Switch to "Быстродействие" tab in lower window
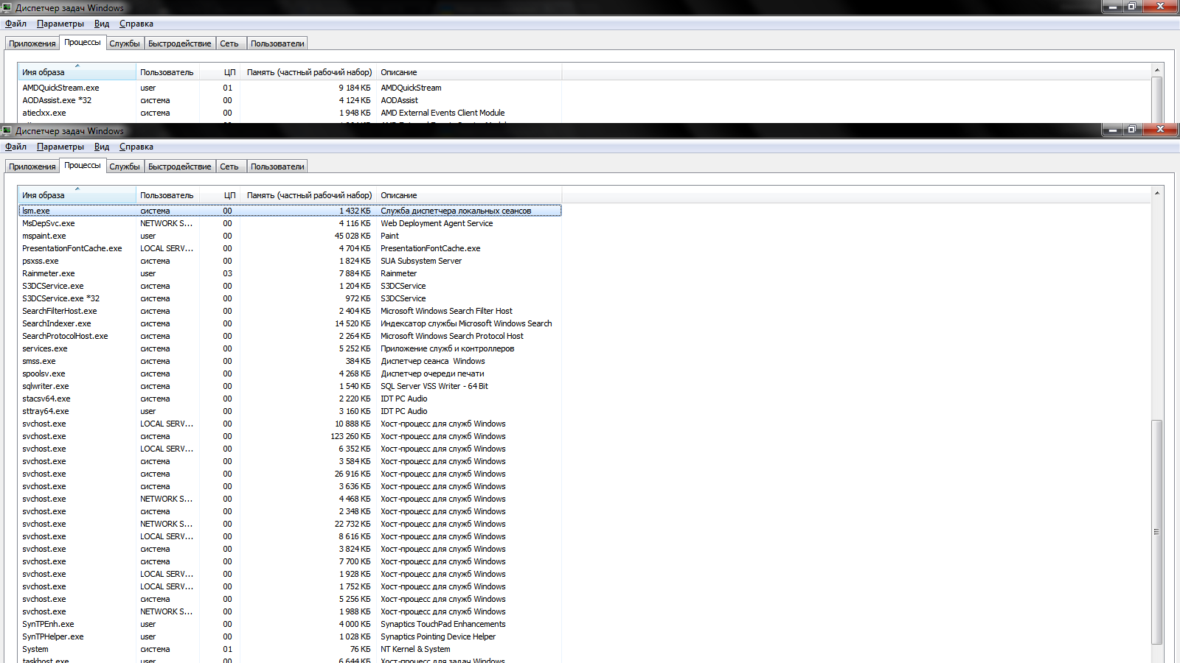This screenshot has height=663, width=1180. pyautogui.click(x=179, y=166)
